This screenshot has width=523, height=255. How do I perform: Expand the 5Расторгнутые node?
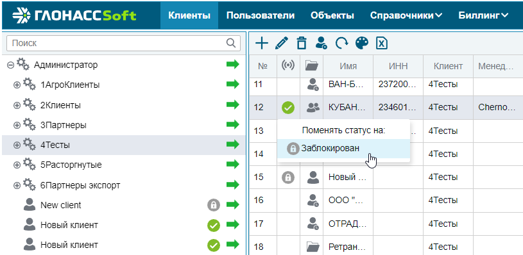click(x=17, y=165)
